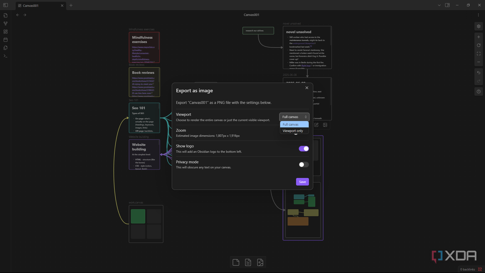The height and width of the screenshot is (273, 485).
Task: Open flight logs link in novel card
Action: point(306,65)
